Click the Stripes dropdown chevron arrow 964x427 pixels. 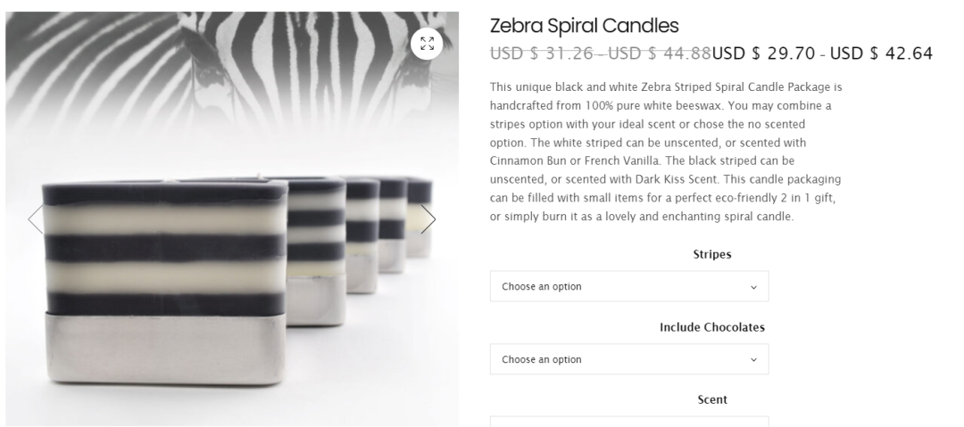pos(753,287)
